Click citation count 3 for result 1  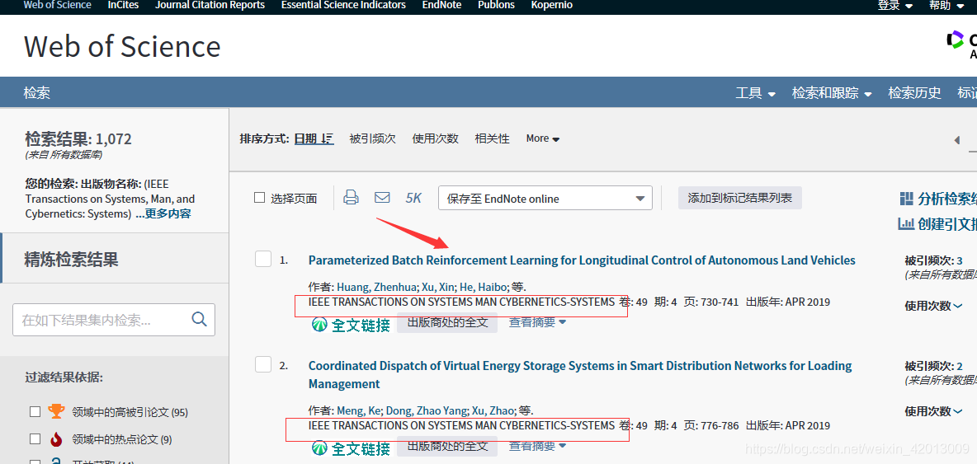(959, 260)
